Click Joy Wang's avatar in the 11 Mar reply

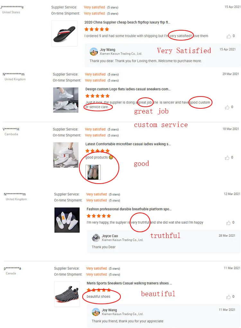click(96, 312)
